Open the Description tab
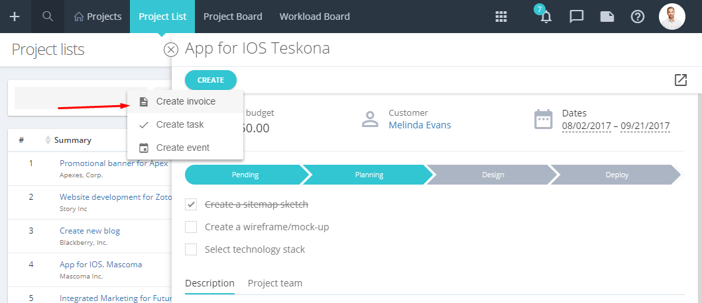 pyautogui.click(x=209, y=283)
